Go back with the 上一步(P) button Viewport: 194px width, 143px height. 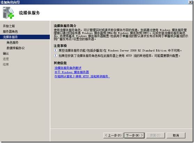click(113, 135)
